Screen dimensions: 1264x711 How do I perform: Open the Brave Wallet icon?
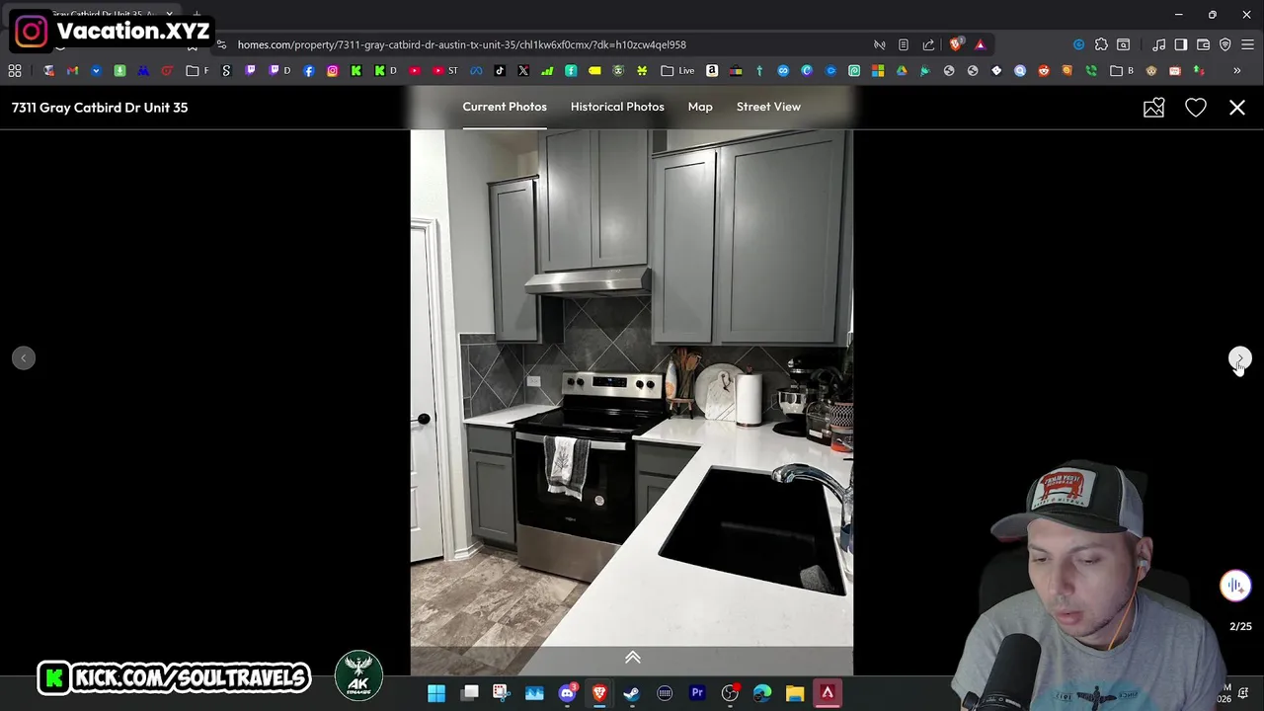coord(1203,44)
